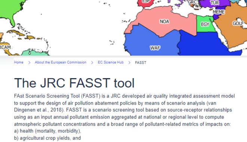Click the FASST breadcrumb text

(x=140, y=62)
